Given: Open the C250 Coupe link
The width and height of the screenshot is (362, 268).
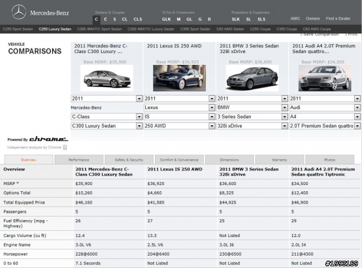Looking at the screenshot, I should [260, 29].
